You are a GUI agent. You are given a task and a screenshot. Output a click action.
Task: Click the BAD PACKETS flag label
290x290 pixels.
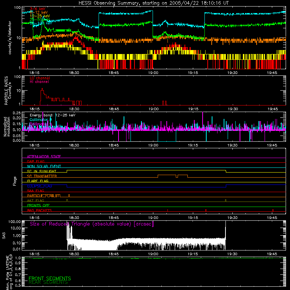(40, 210)
